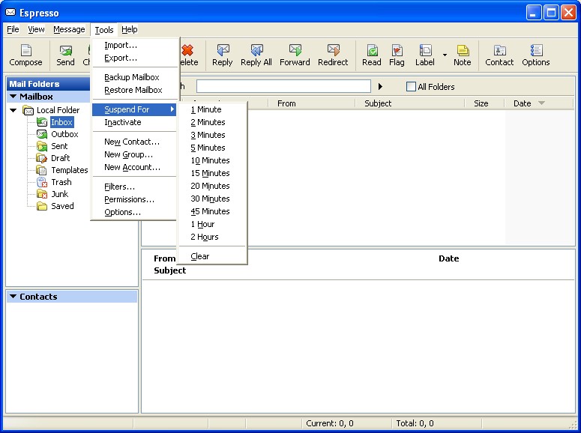This screenshot has width=581, height=433.
Task: Select Restore Mailbox
Action: coord(134,90)
